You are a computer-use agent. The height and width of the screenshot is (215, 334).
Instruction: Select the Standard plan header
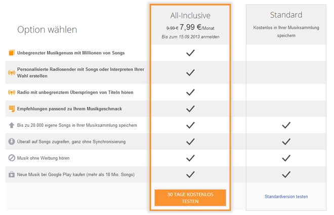click(286, 15)
